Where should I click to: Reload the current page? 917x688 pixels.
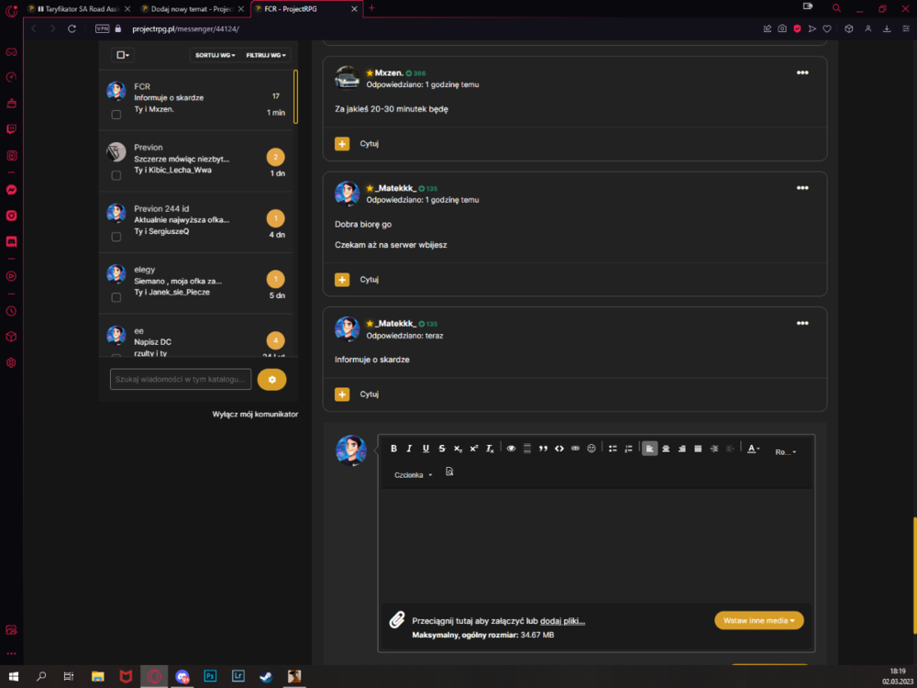[72, 28]
